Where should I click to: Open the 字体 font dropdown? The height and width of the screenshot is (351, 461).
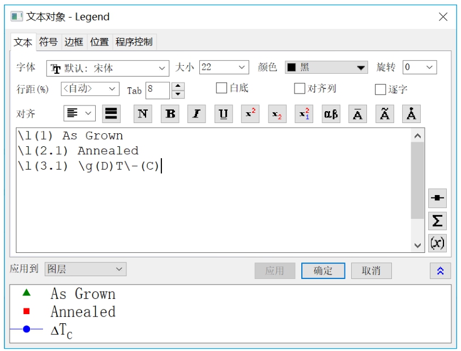tap(108, 68)
